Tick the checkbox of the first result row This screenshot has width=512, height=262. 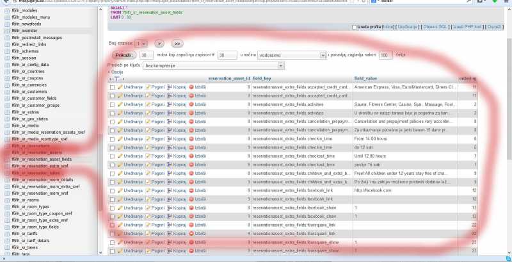tap(113, 86)
